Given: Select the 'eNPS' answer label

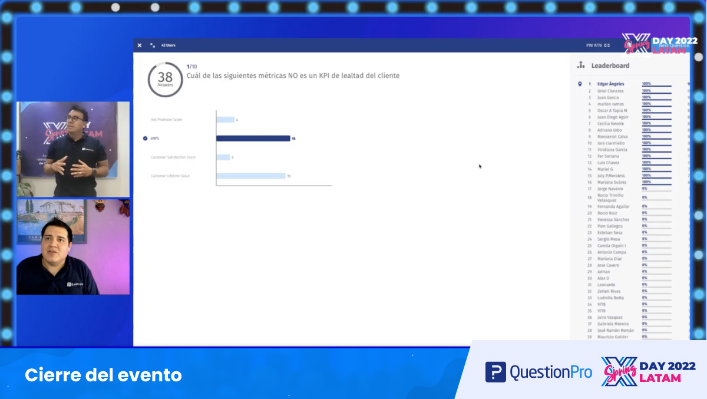Looking at the screenshot, I should tap(155, 139).
